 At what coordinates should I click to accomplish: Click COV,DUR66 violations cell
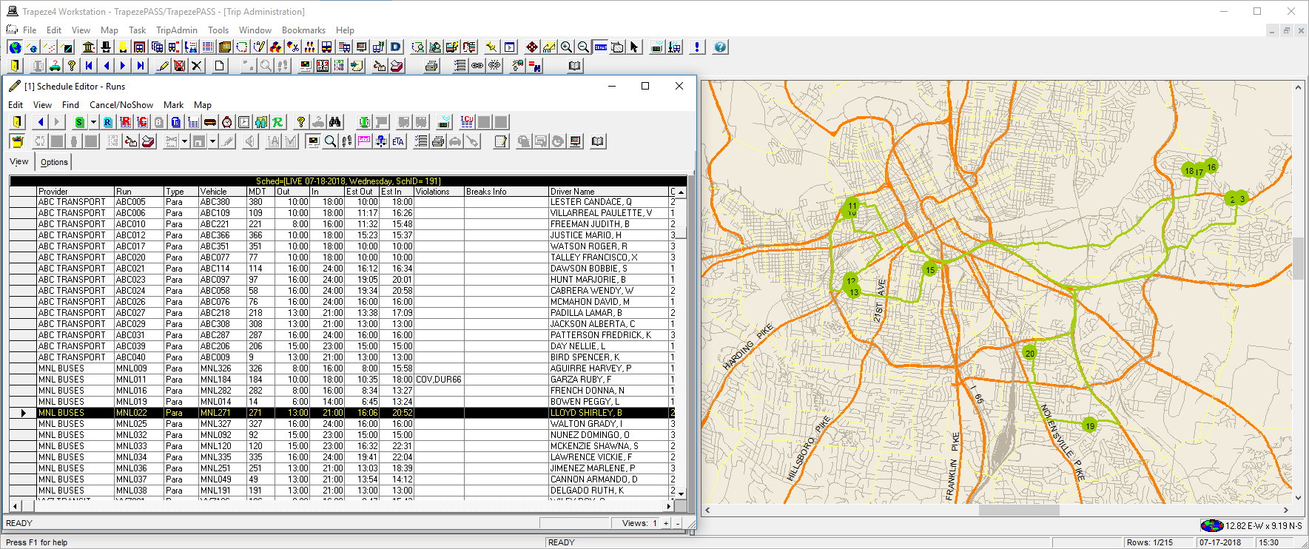point(439,379)
